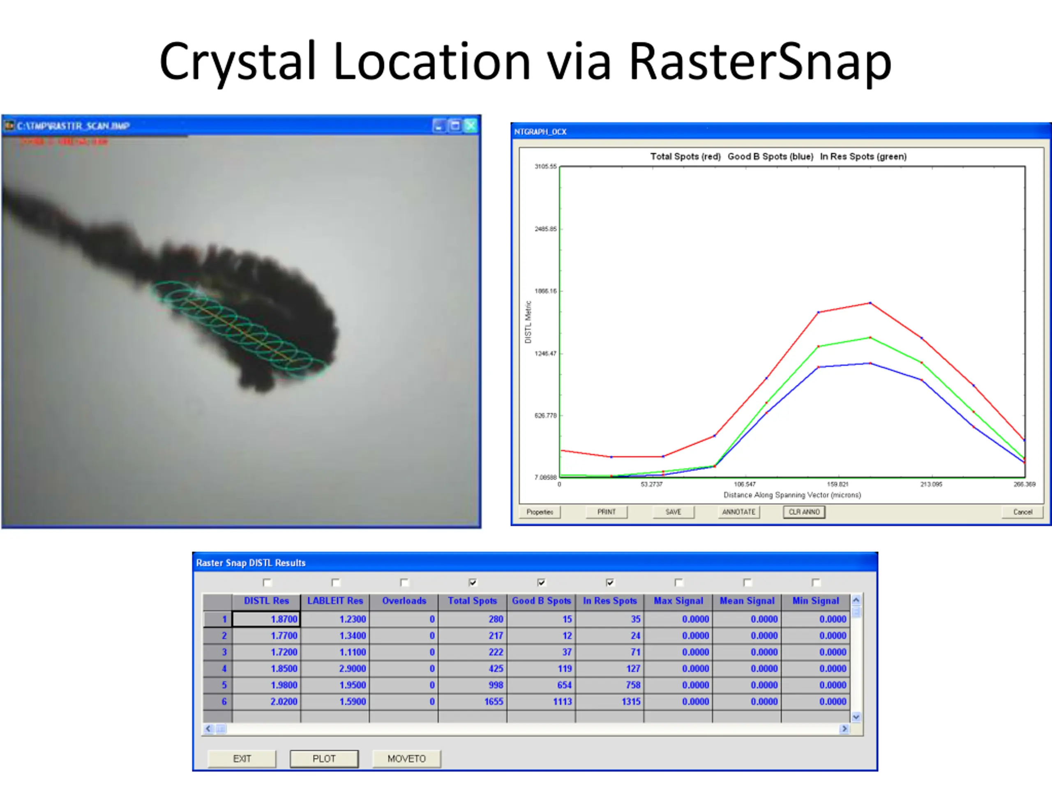1052x789 pixels.
Task: Click the Total Spots cell 998
Action: point(472,685)
